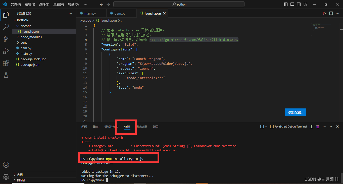Open the 查看(V) menu

click(59, 4)
